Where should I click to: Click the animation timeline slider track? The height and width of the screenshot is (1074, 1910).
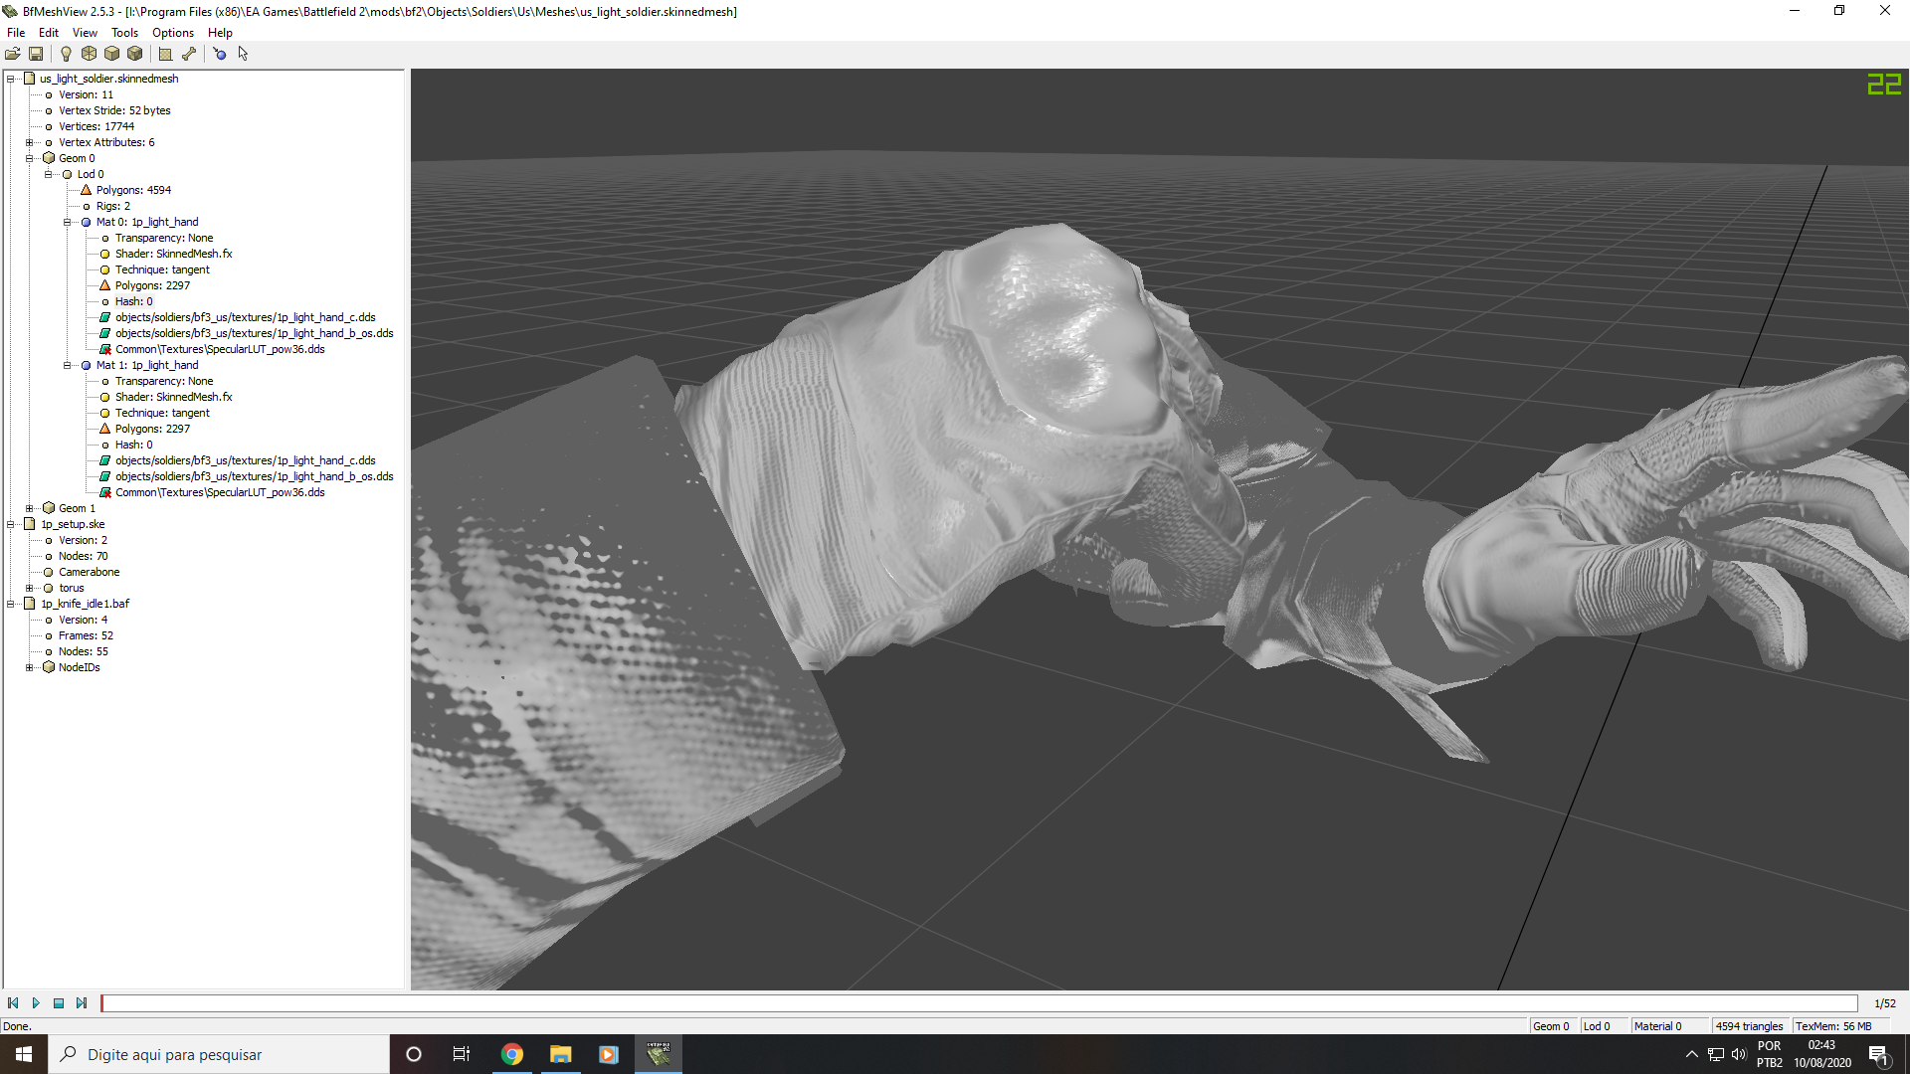point(979,1003)
